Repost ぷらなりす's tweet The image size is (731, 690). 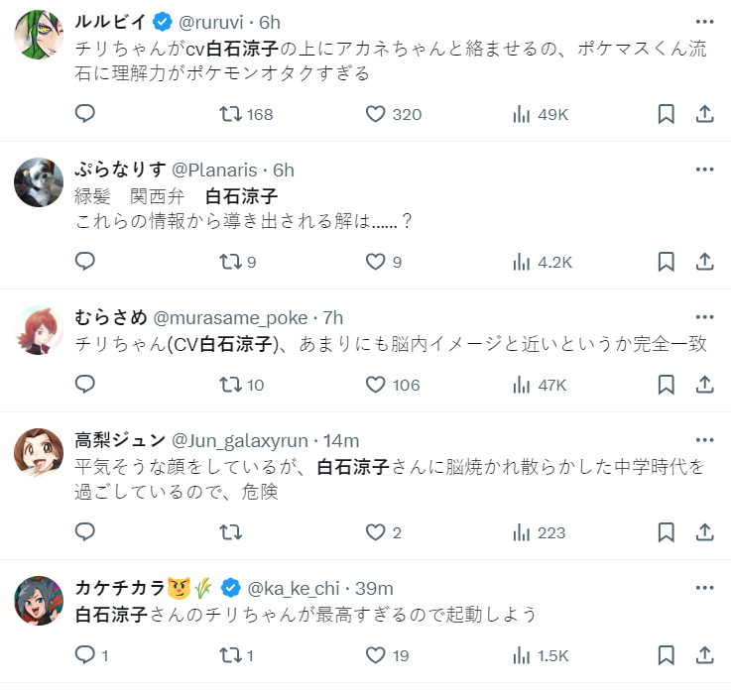pyautogui.click(x=231, y=262)
